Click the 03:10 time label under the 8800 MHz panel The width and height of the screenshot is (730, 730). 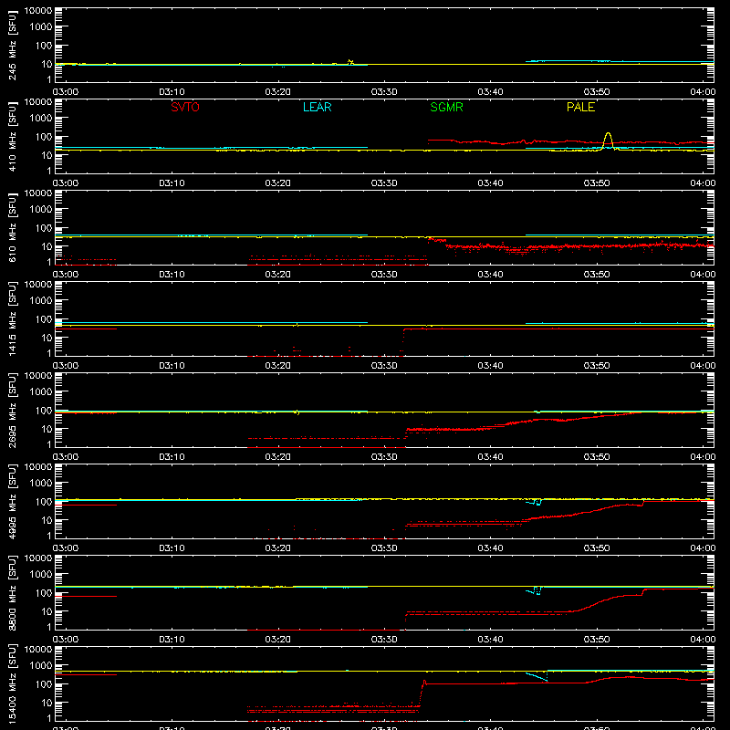pyautogui.click(x=172, y=640)
